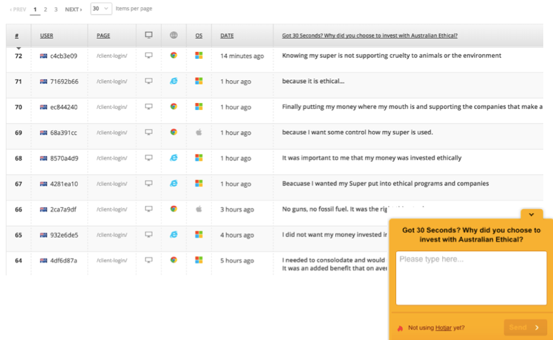The width and height of the screenshot is (553, 340).
Task: Click '5 hours ago' date cell
Action: pos(237,261)
